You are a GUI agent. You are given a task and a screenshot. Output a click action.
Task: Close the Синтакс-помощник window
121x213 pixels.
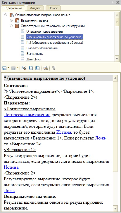[x=118, y=2]
